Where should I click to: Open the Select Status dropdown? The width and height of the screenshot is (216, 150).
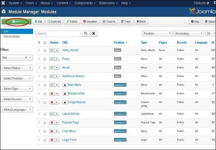(x=17, y=68)
